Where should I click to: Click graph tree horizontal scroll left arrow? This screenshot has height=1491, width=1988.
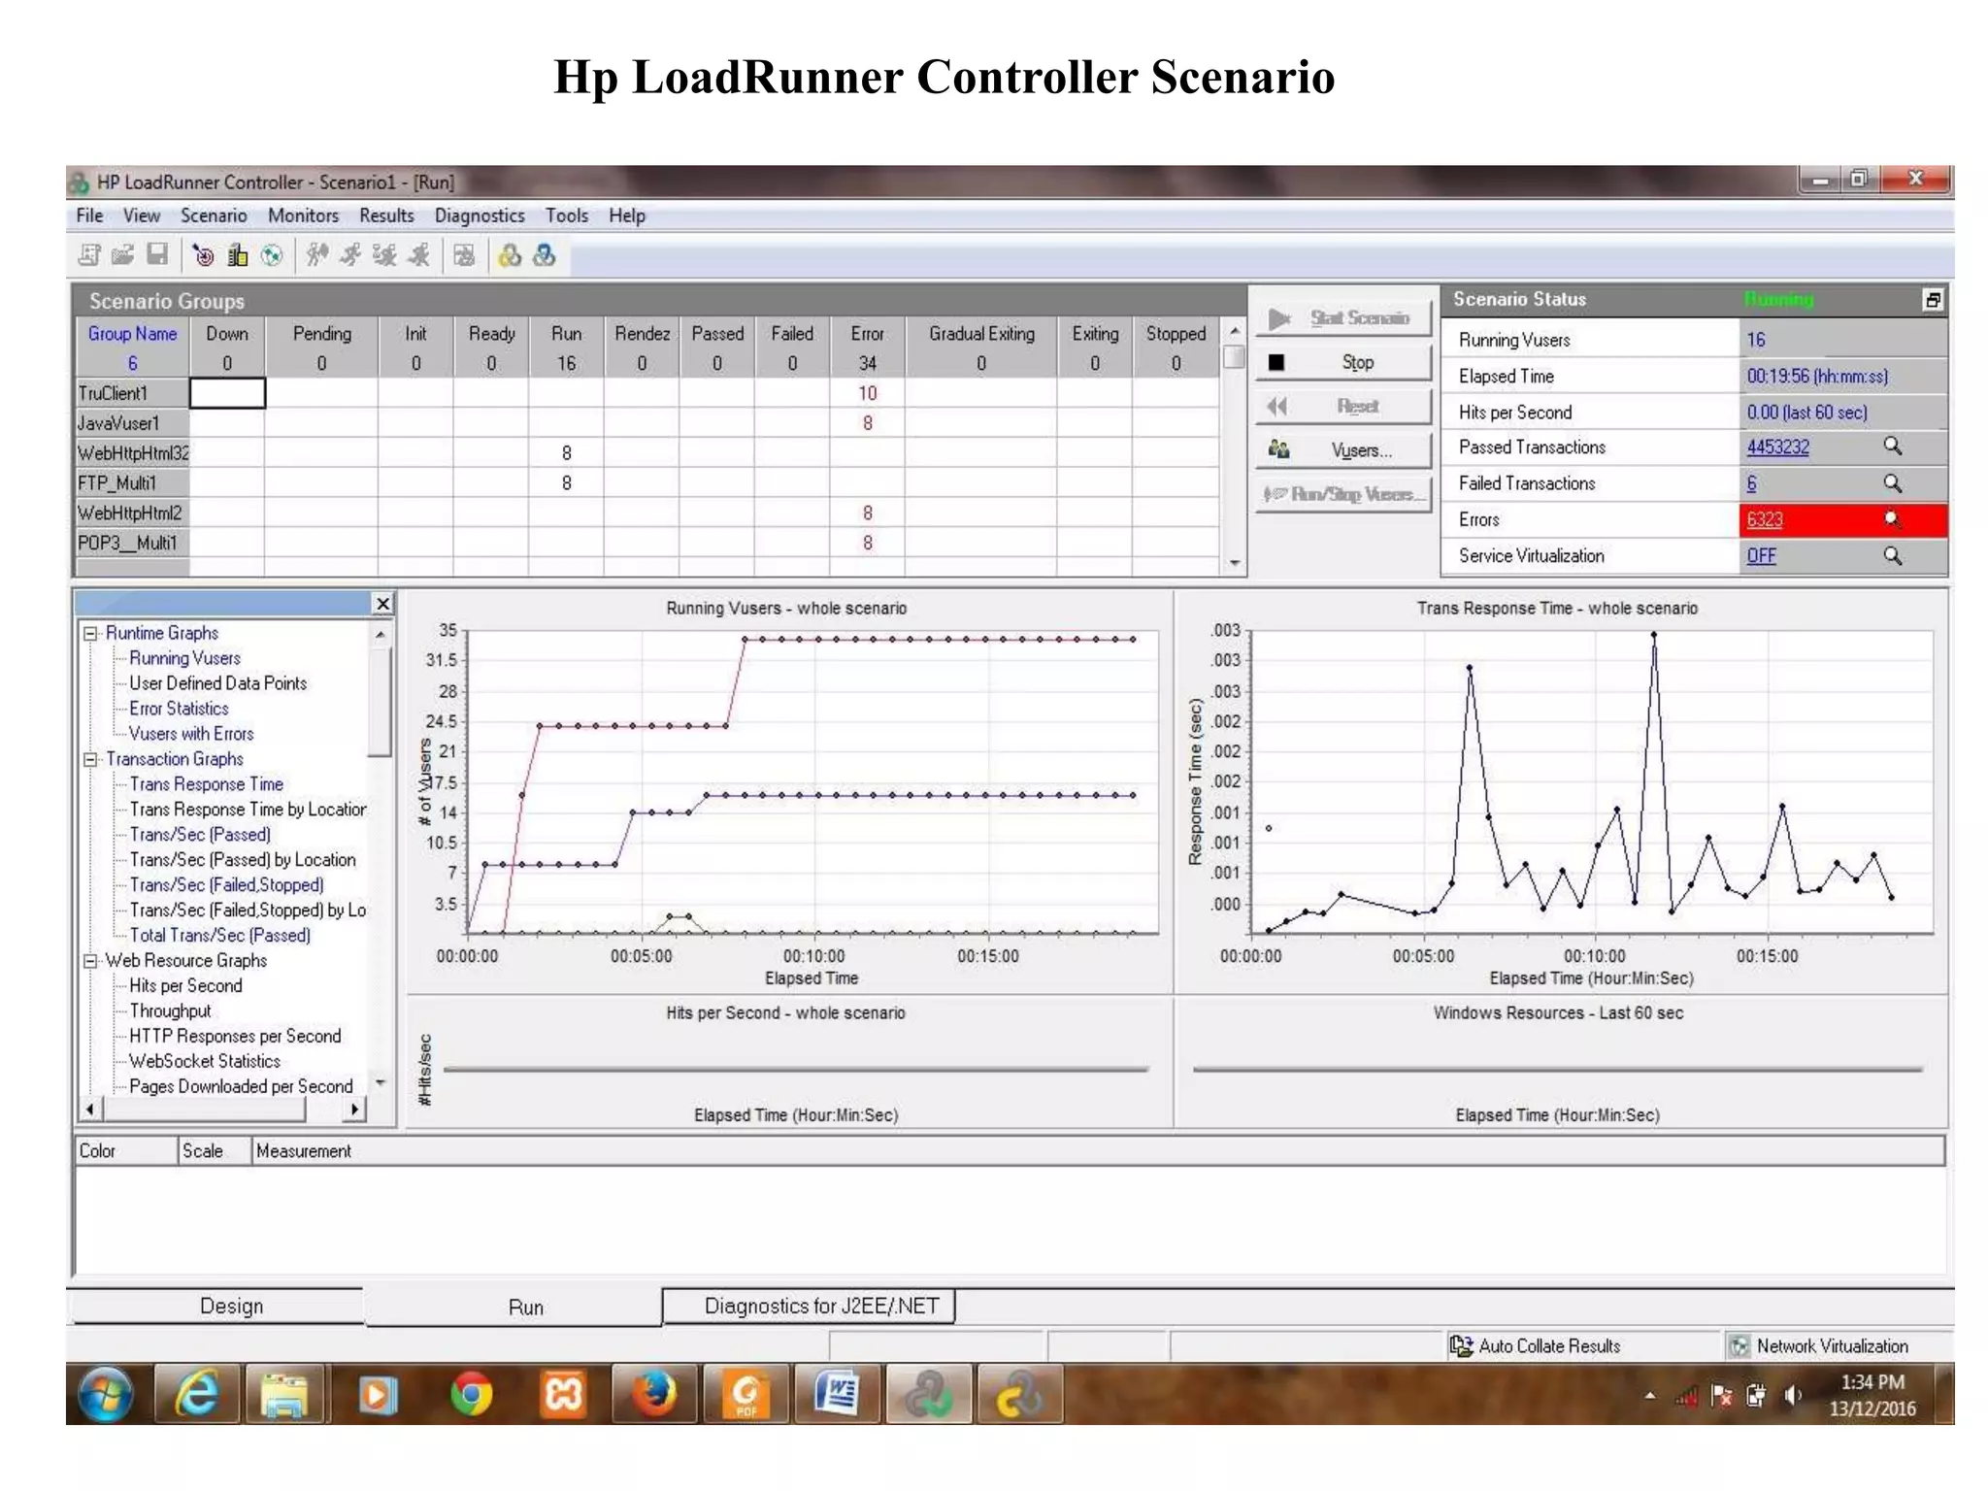89,1109
